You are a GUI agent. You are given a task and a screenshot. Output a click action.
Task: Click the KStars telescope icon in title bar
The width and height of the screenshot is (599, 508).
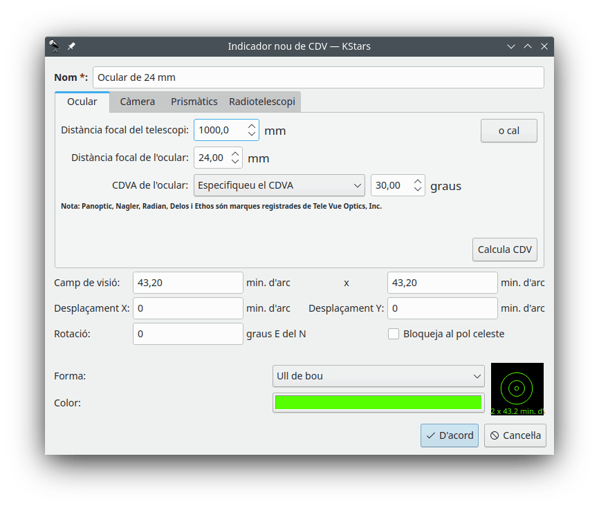coord(55,46)
